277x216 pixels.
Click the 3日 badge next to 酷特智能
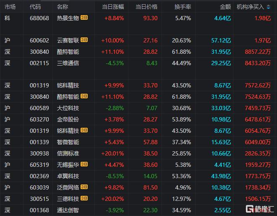(84, 97)
